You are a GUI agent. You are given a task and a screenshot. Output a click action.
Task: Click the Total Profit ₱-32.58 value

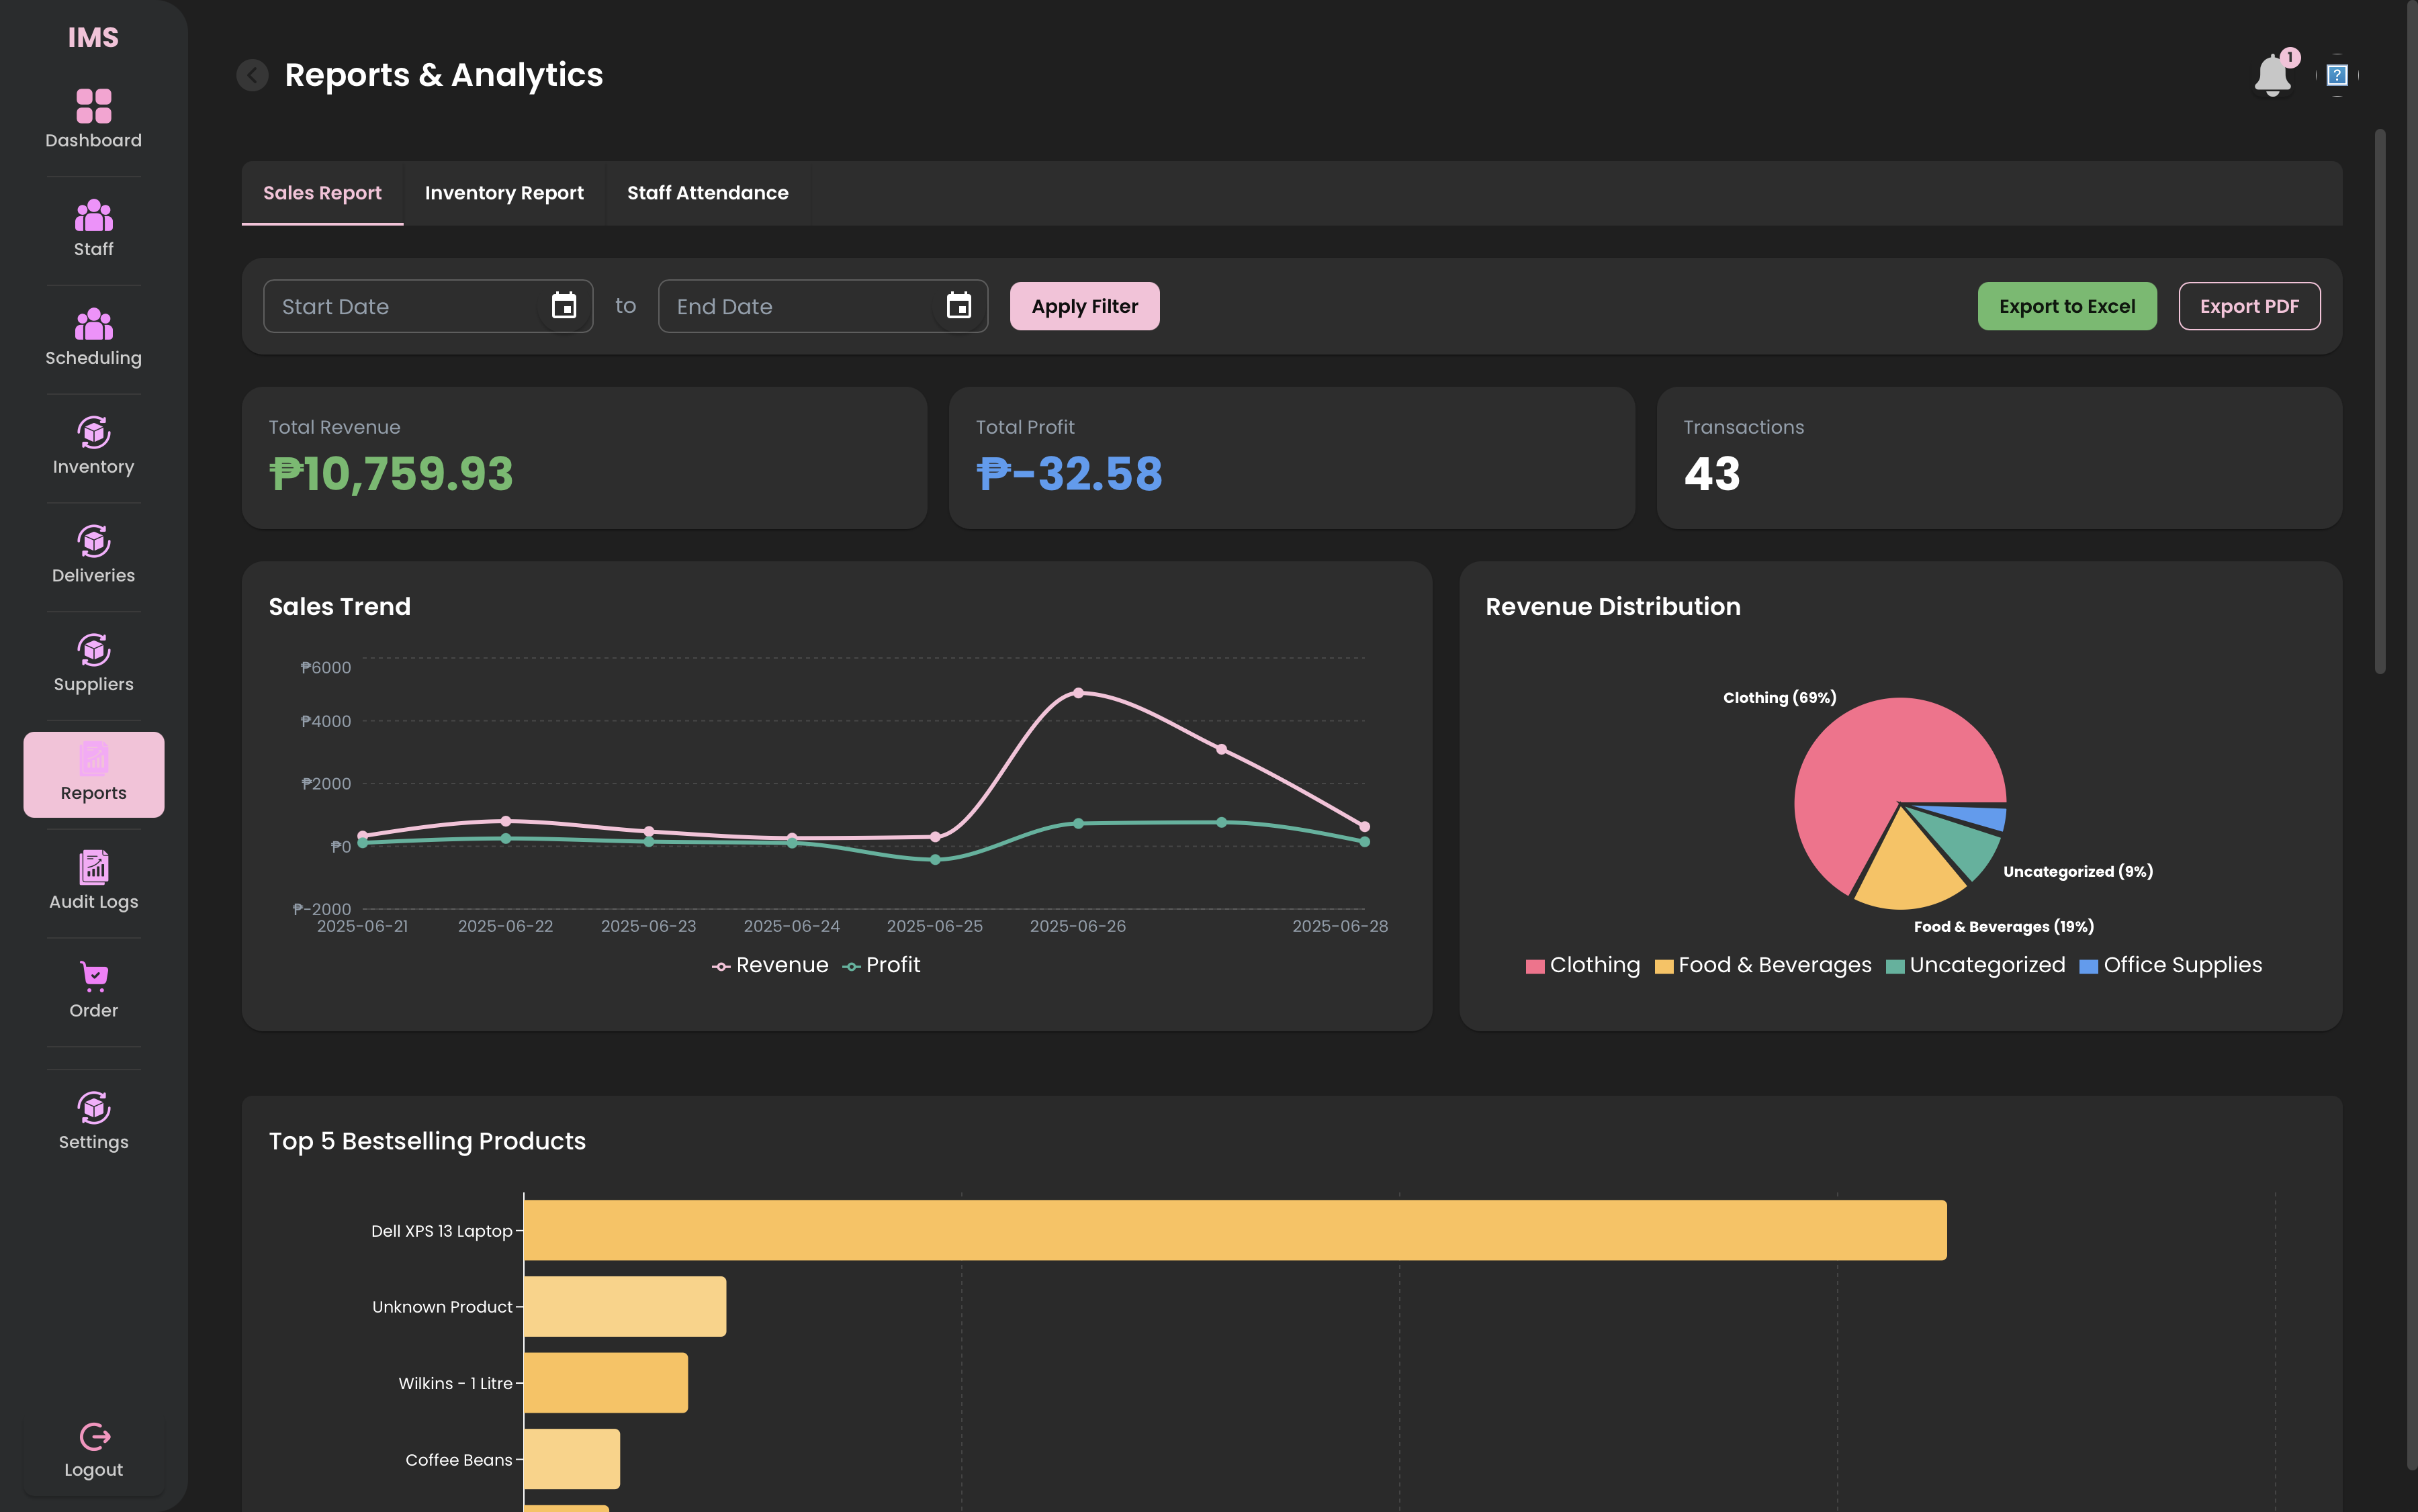click(x=1069, y=474)
